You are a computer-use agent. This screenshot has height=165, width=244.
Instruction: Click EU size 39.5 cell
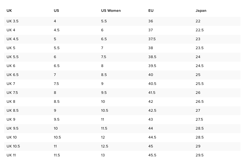click(x=152, y=66)
